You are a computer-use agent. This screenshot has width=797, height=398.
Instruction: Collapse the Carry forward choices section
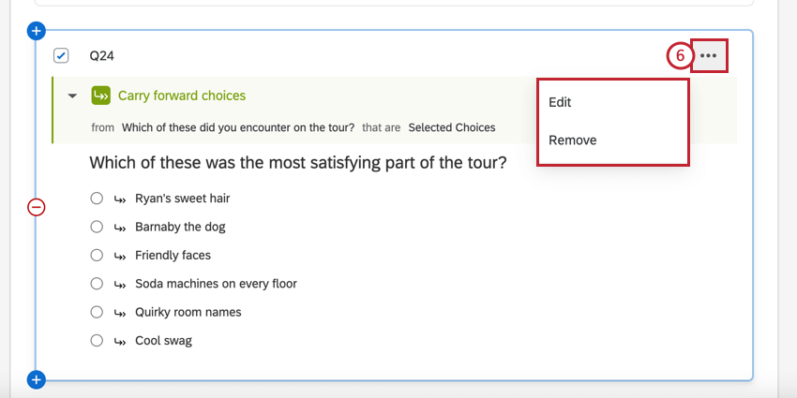(72, 96)
